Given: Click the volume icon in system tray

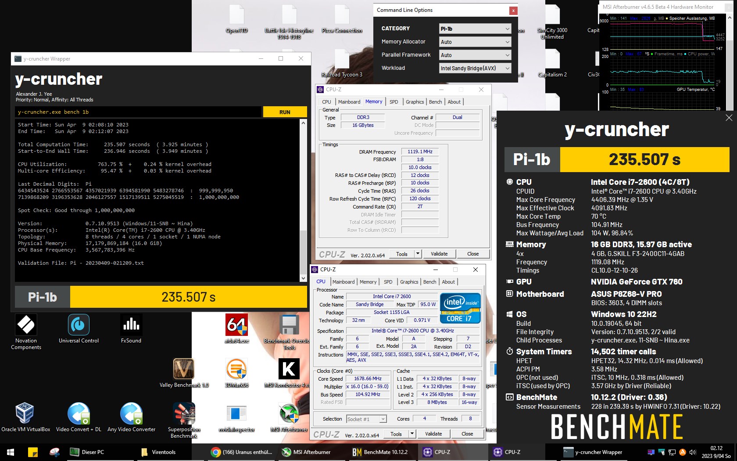Looking at the screenshot, I should tap(693, 452).
